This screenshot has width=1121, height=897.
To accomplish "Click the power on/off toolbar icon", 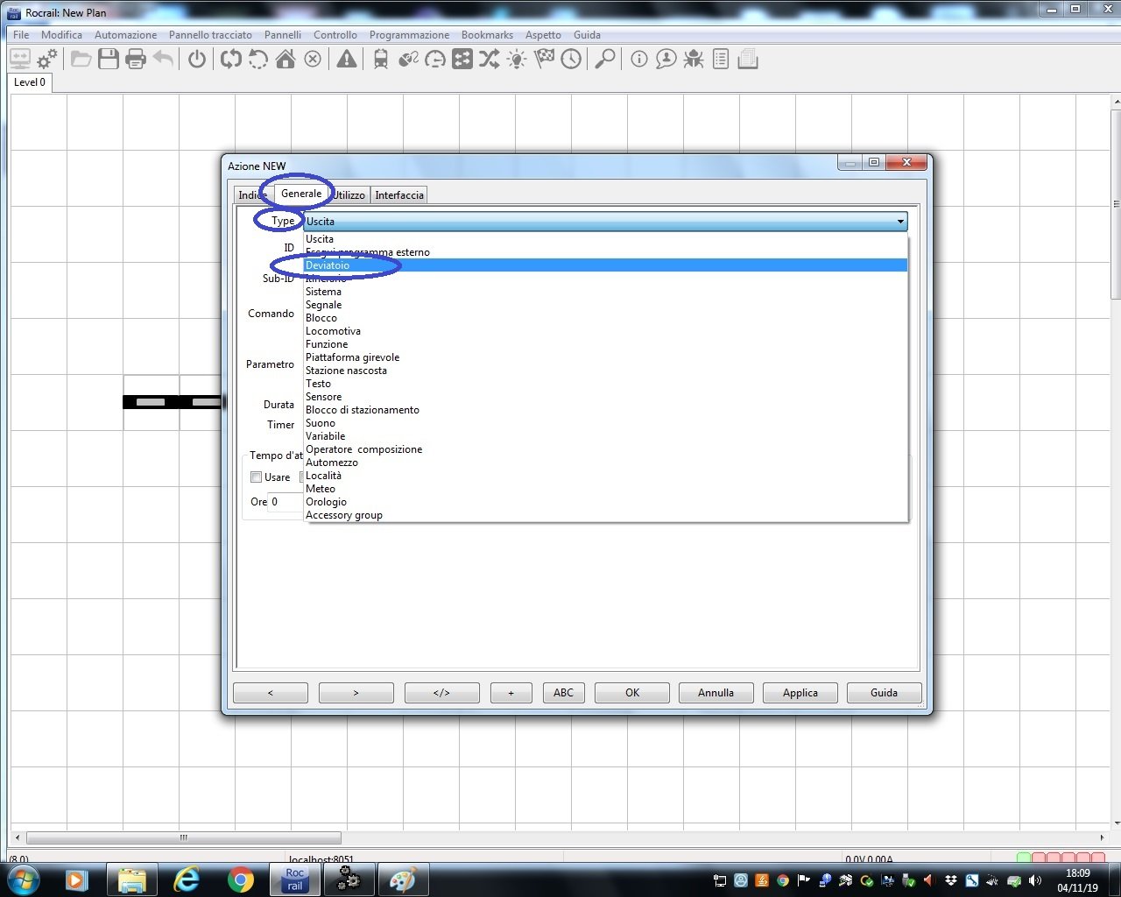I will 197,60.
